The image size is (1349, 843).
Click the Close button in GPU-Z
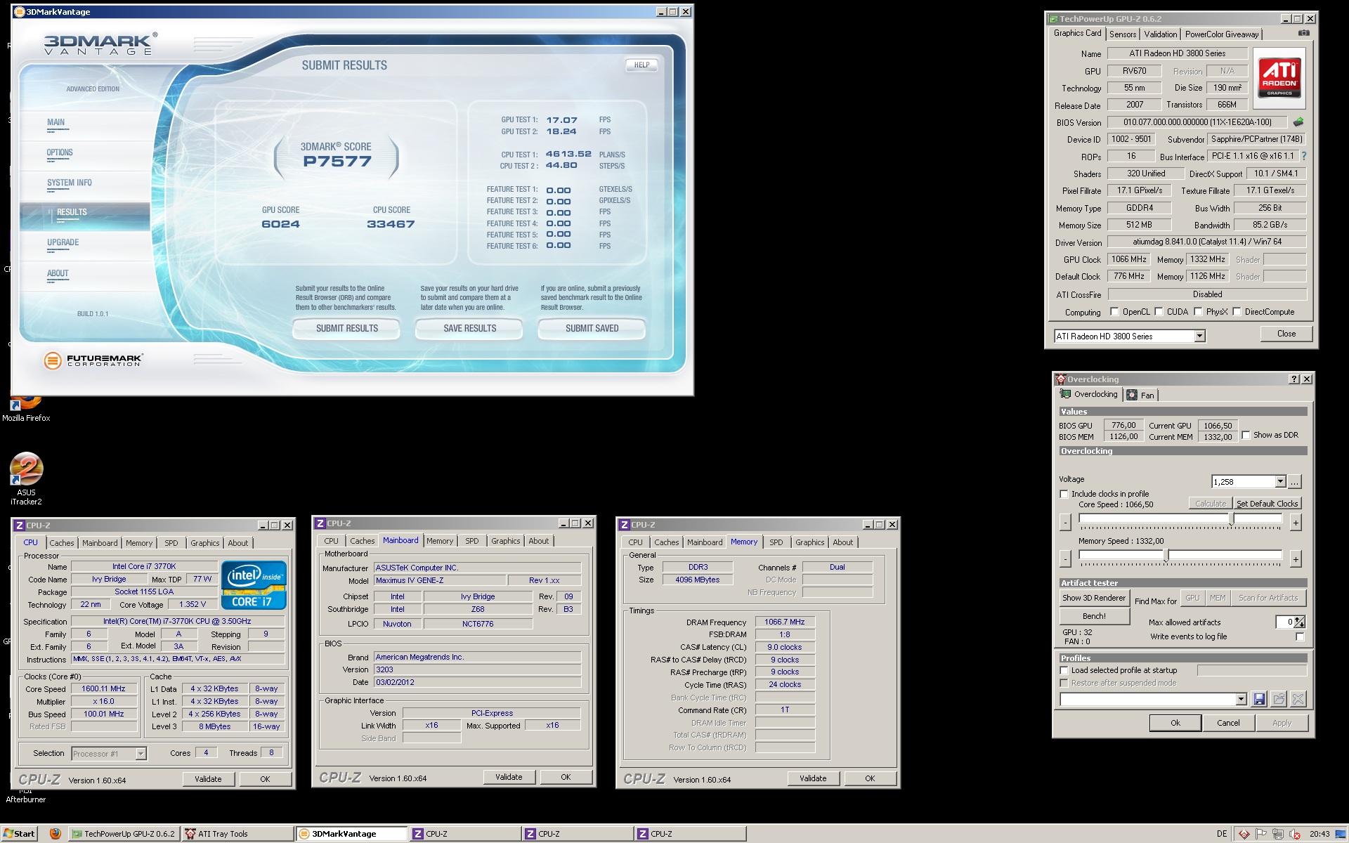tap(1286, 334)
